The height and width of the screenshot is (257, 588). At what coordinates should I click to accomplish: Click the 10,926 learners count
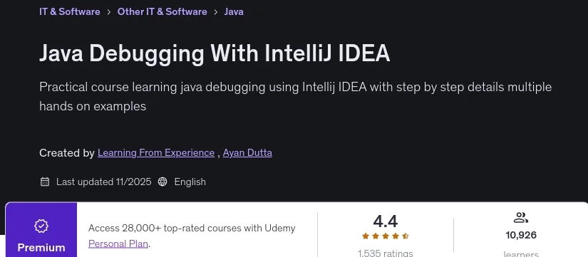coord(521,235)
